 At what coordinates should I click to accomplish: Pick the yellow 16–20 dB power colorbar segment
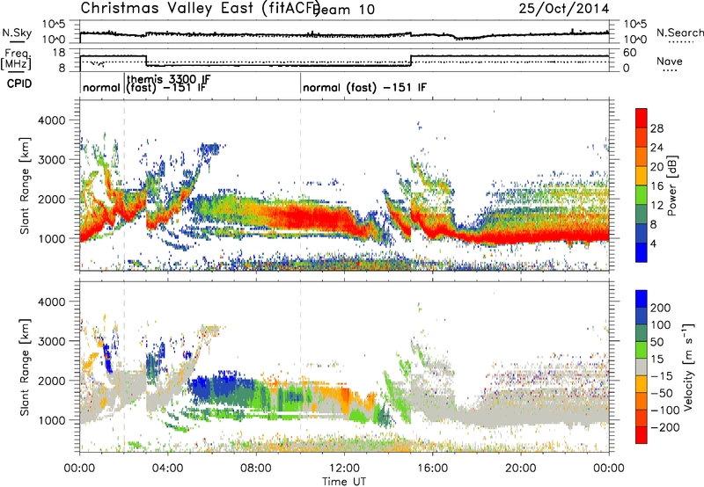pos(642,176)
